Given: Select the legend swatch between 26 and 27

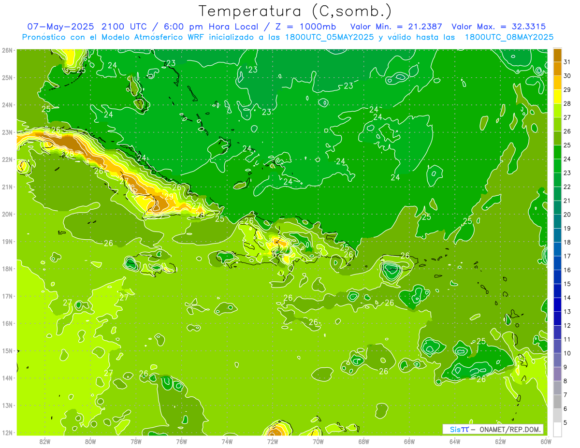Looking at the screenshot, I should click(x=557, y=124).
